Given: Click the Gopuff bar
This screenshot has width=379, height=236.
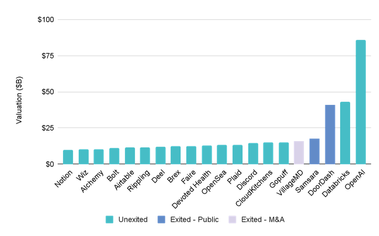Looking at the screenshot, I should 283,153.
